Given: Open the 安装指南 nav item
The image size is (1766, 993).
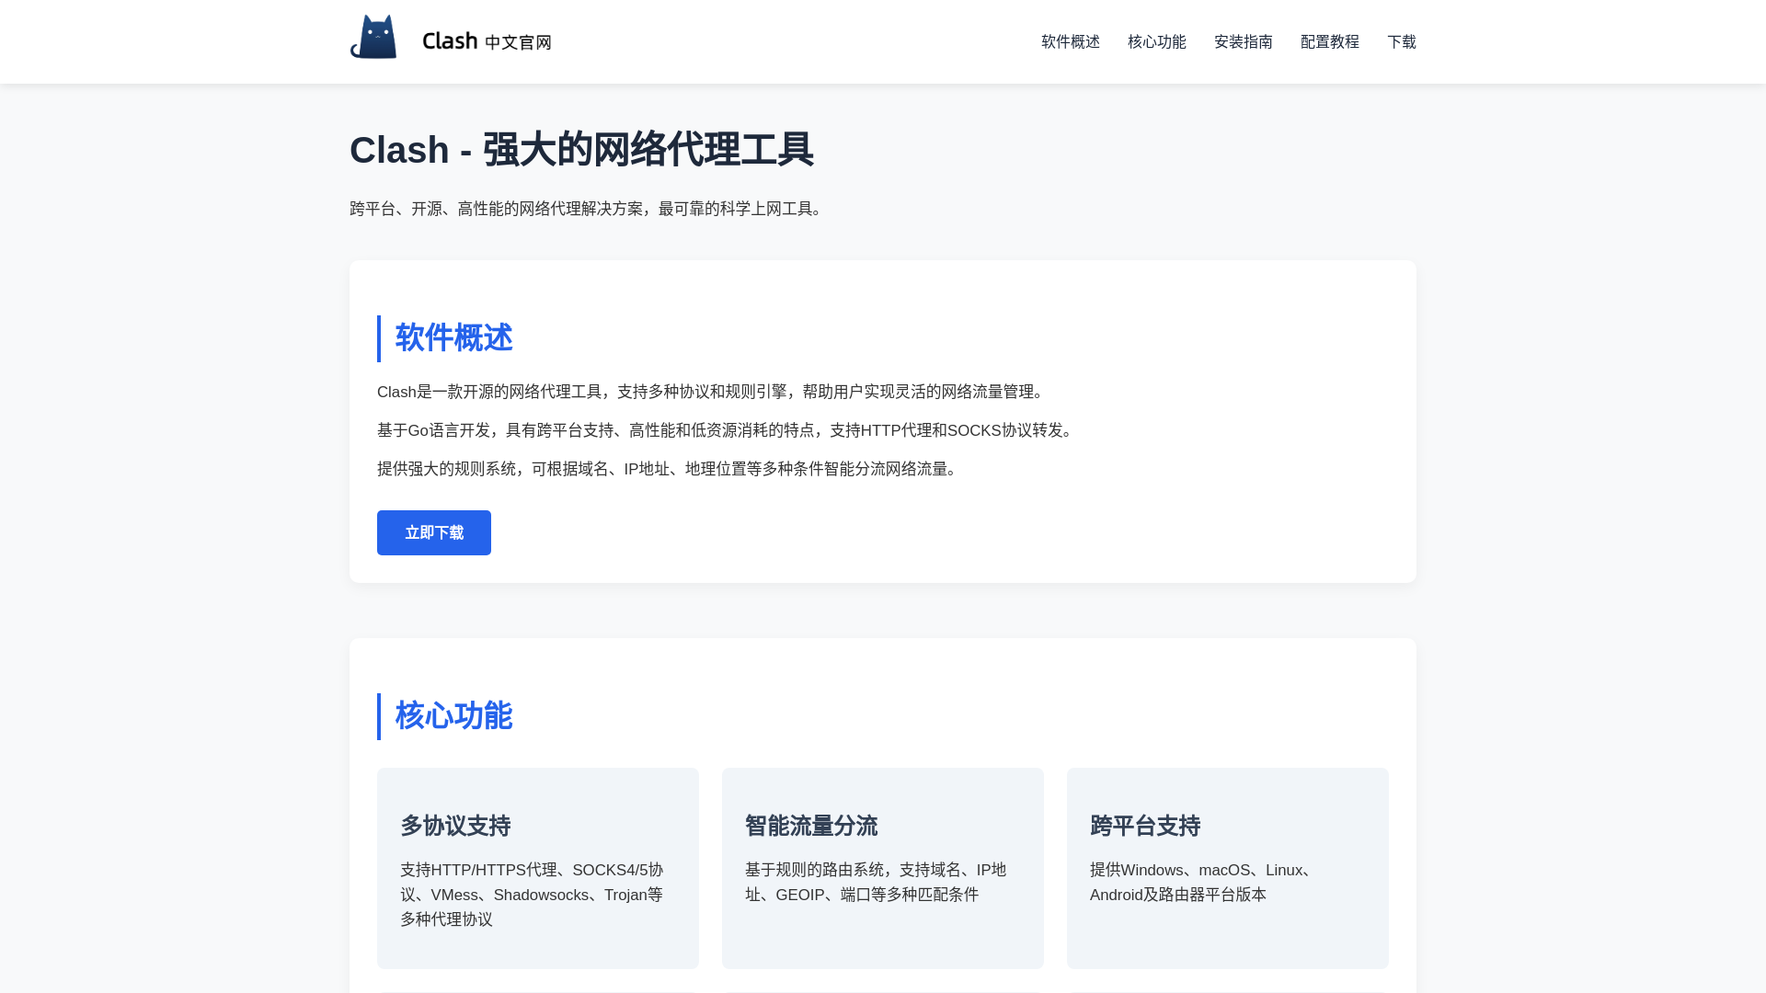Looking at the screenshot, I should pos(1244,41).
